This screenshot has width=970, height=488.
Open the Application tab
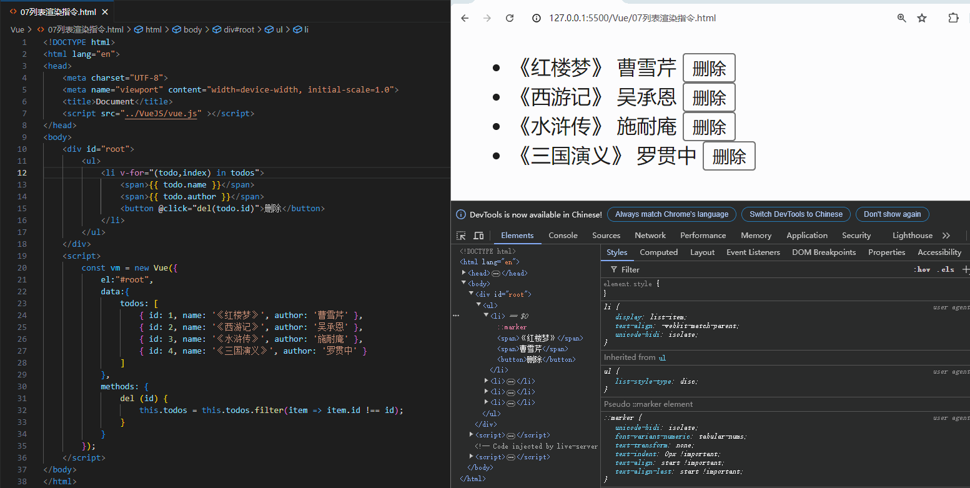[807, 236]
